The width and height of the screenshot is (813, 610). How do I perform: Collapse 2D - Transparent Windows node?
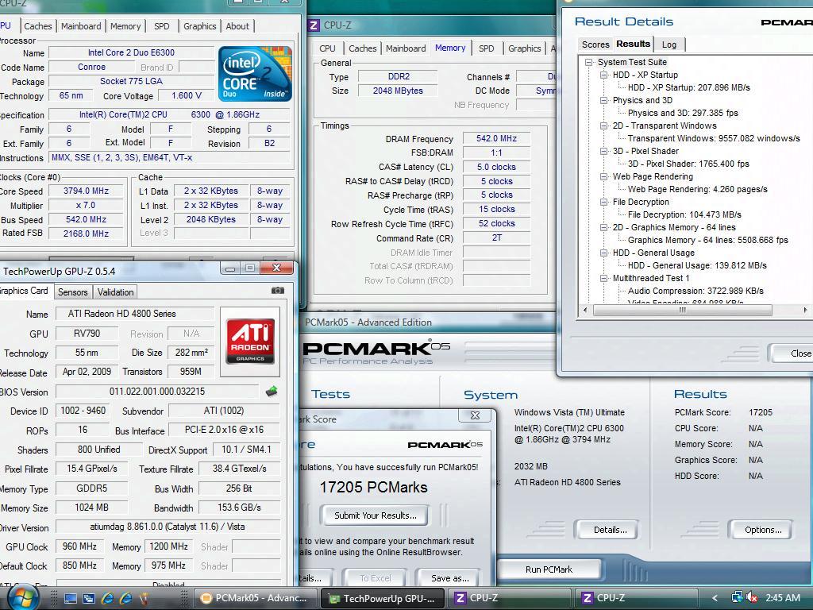(603, 125)
